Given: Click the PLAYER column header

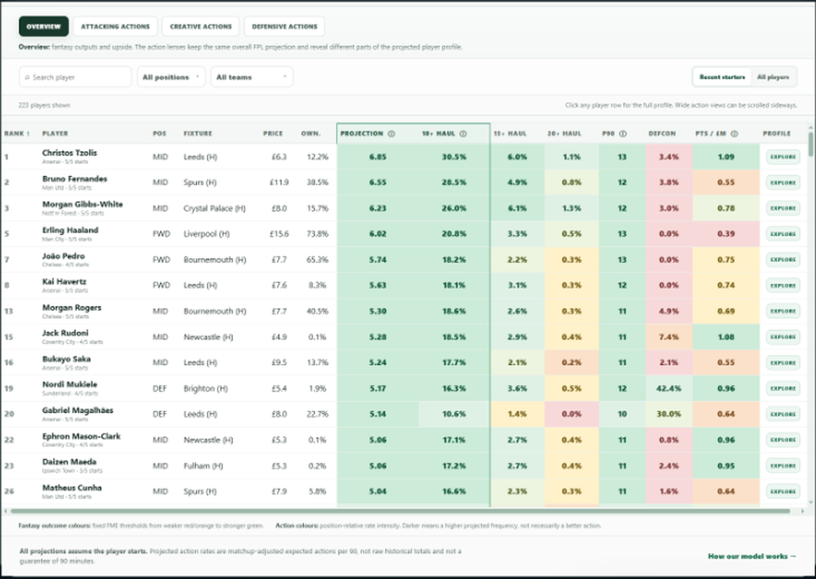Looking at the screenshot, I should pyautogui.click(x=55, y=134).
